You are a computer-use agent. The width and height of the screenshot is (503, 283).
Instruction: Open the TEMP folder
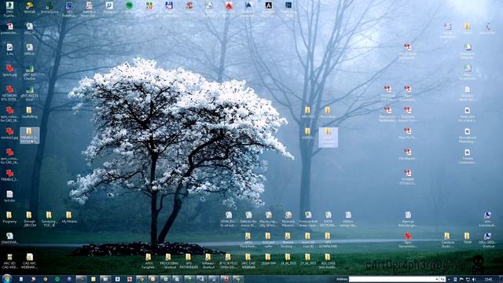coord(467,238)
